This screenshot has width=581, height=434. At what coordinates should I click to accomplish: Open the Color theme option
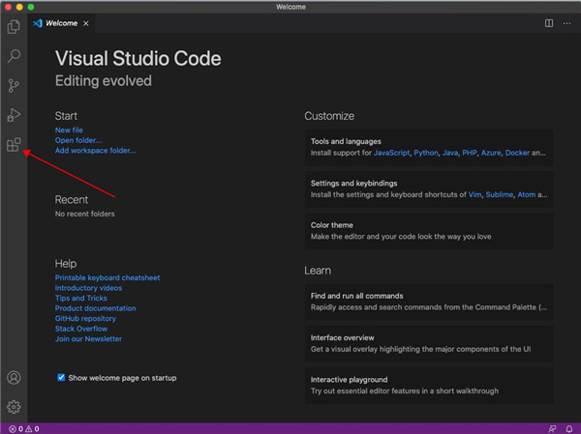coord(430,230)
